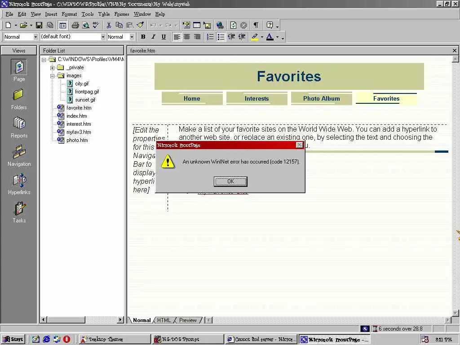Click the Increase Indent icon

(242, 37)
